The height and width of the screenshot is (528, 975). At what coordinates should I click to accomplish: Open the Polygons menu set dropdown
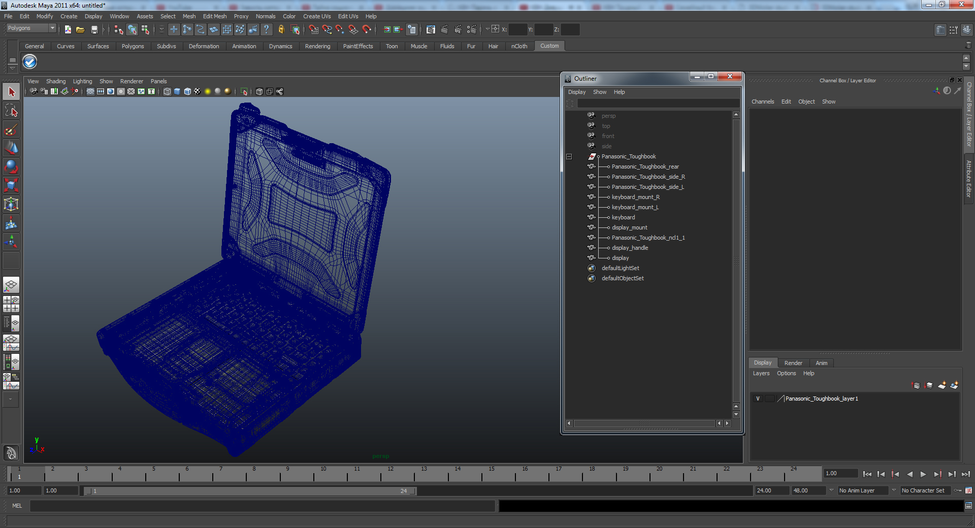coord(31,28)
